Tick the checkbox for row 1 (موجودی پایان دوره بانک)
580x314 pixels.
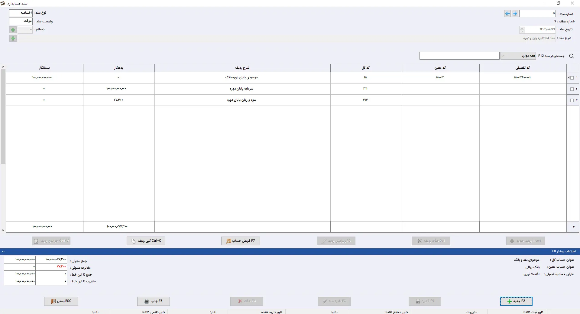point(572,78)
